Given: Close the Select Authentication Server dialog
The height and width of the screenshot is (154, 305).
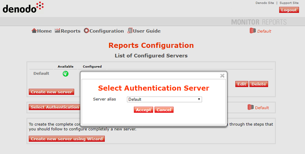Looking at the screenshot, I should [x=222, y=76].
